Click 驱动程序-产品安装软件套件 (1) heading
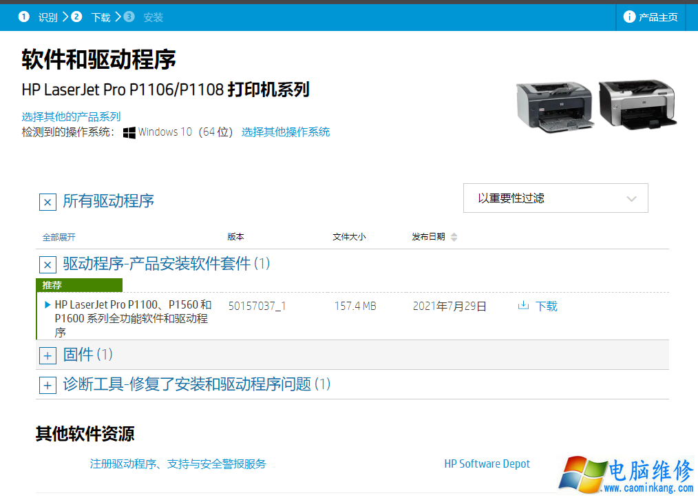Image resolution: width=698 pixels, height=500 pixels. pyautogui.click(x=166, y=264)
